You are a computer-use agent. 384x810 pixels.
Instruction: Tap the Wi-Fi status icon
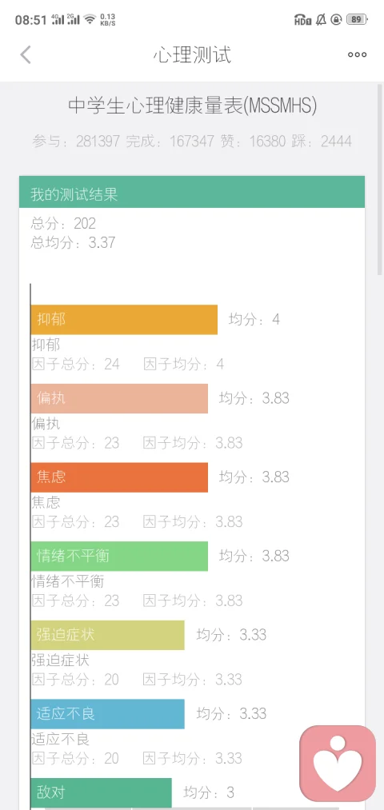(x=90, y=20)
